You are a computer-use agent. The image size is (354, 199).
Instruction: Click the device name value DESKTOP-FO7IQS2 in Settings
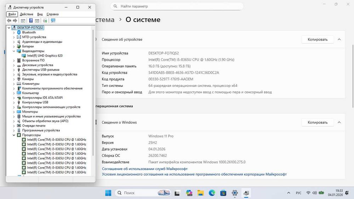tap(164, 53)
